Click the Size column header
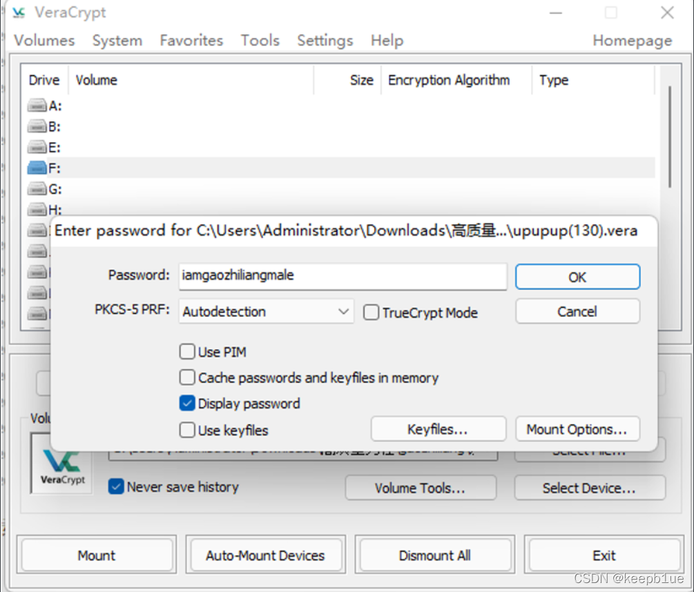 point(347,80)
